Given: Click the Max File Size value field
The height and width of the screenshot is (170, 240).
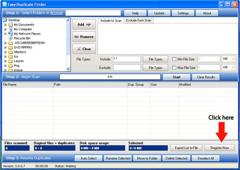Looking at the screenshot, I should (x=209, y=67).
